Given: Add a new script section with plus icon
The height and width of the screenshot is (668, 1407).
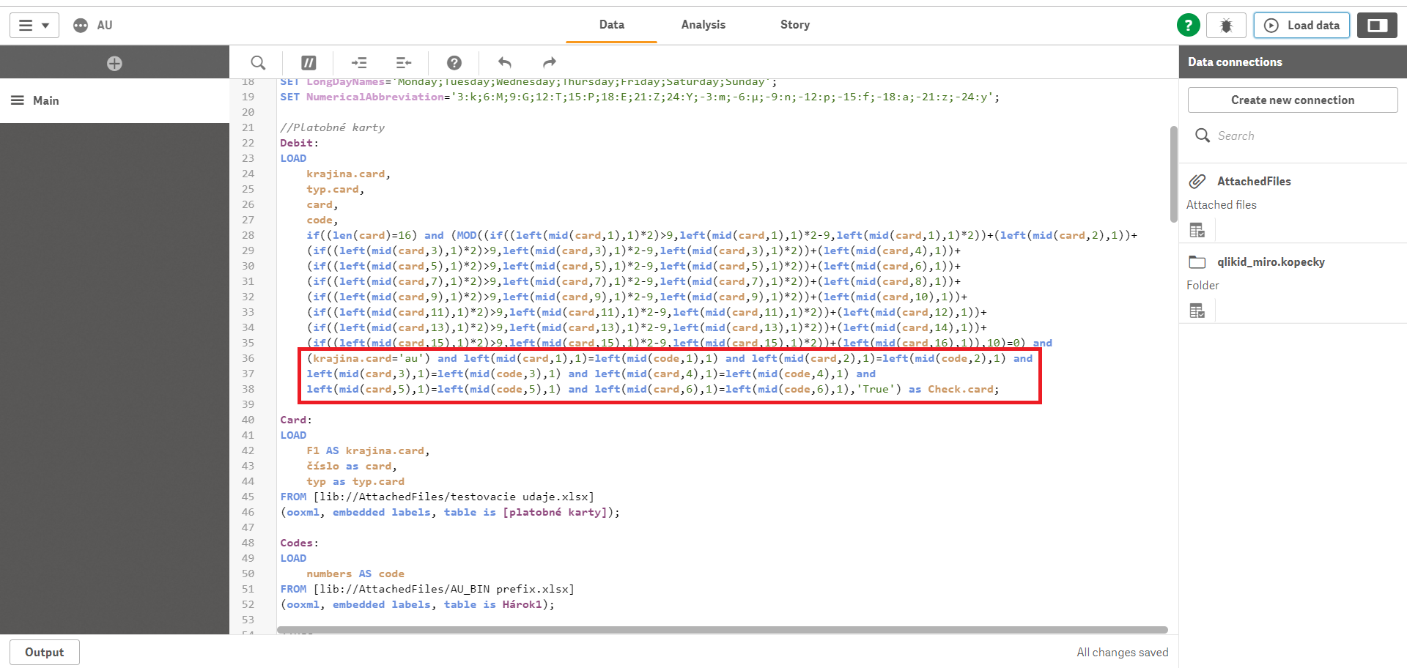Looking at the screenshot, I should click(x=114, y=63).
